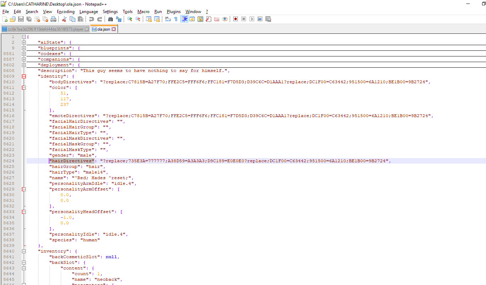Zoom in using the toolbar icon
The width and height of the screenshot is (486, 285).
pos(130,19)
